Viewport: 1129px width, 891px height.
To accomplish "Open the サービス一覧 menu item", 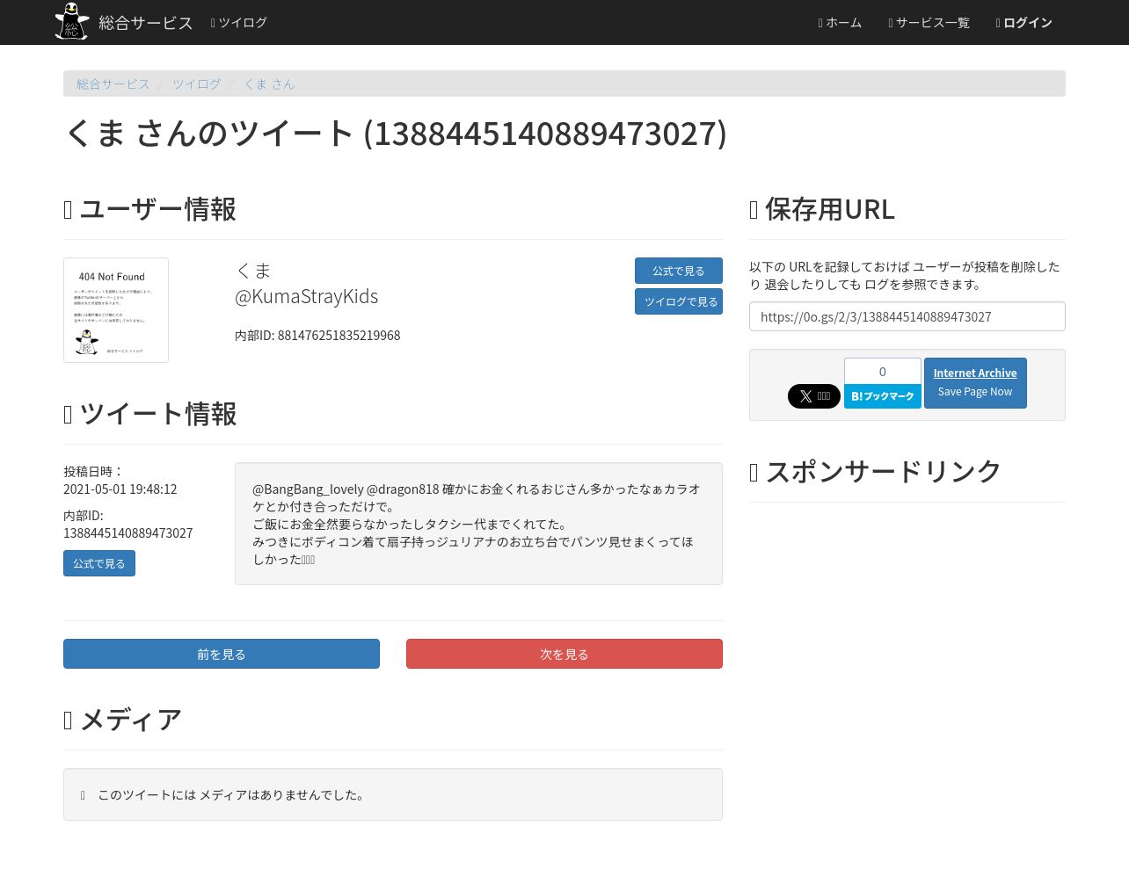I will (x=929, y=23).
